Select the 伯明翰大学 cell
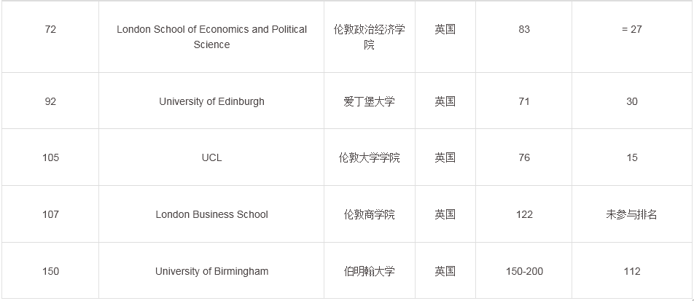The height and width of the screenshot is (301, 694). tap(369, 272)
